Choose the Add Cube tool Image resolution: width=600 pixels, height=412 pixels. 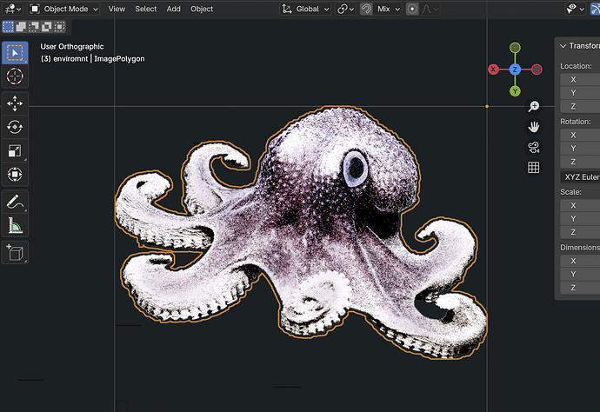(15, 252)
